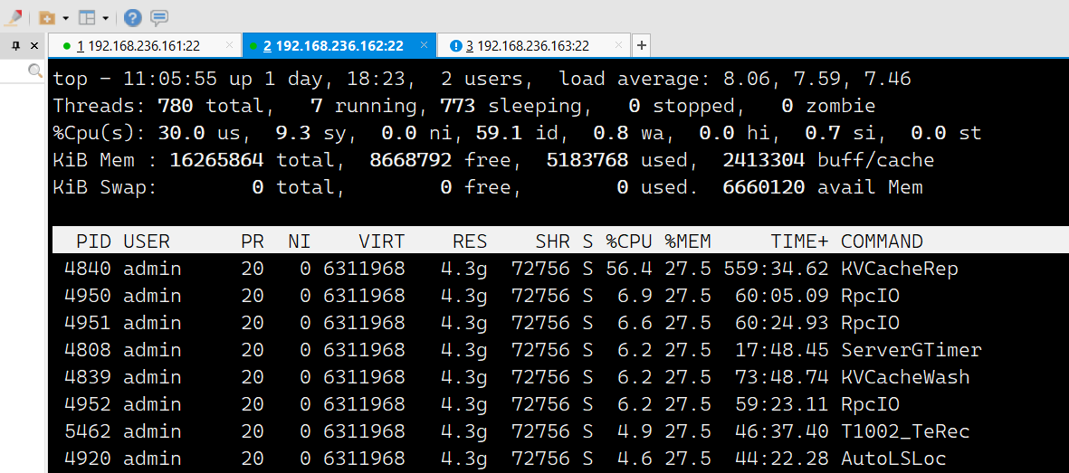This screenshot has height=473, width=1069.
Task: Click PID 4808 in process list
Action: coord(87,350)
